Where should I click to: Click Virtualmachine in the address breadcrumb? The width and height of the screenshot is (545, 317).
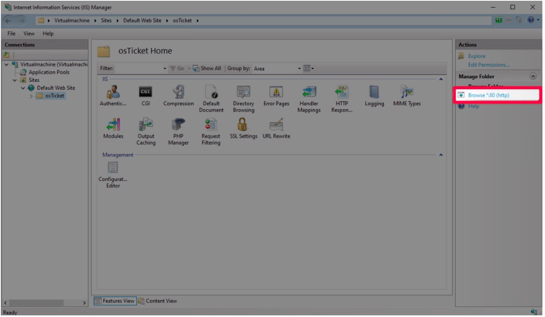pyautogui.click(x=71, y=20)
